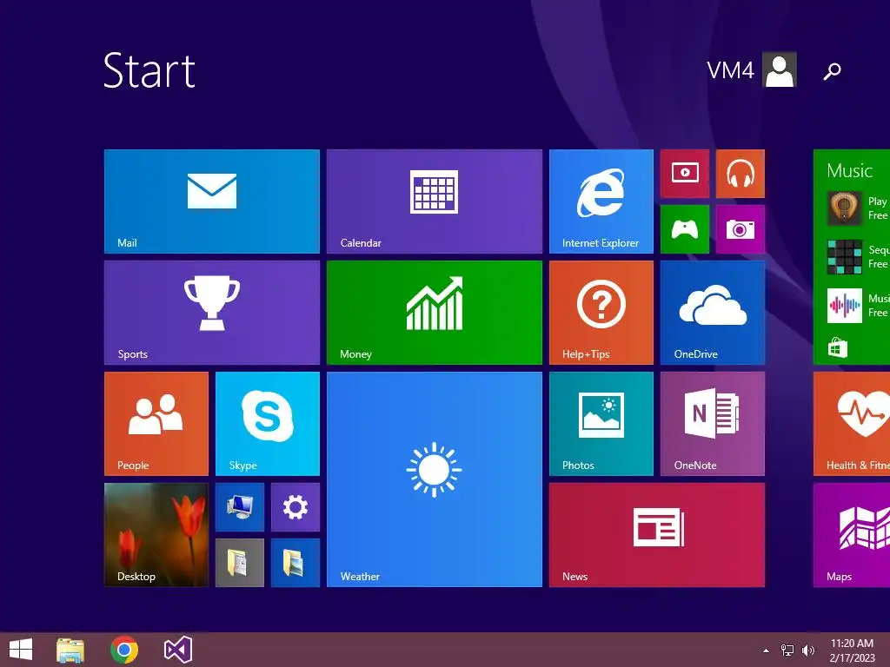Open the Sports trophy tile

pyautogui.click(x=212, y=313)
